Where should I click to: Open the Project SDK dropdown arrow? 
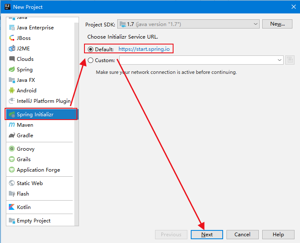tap(255, 24)
